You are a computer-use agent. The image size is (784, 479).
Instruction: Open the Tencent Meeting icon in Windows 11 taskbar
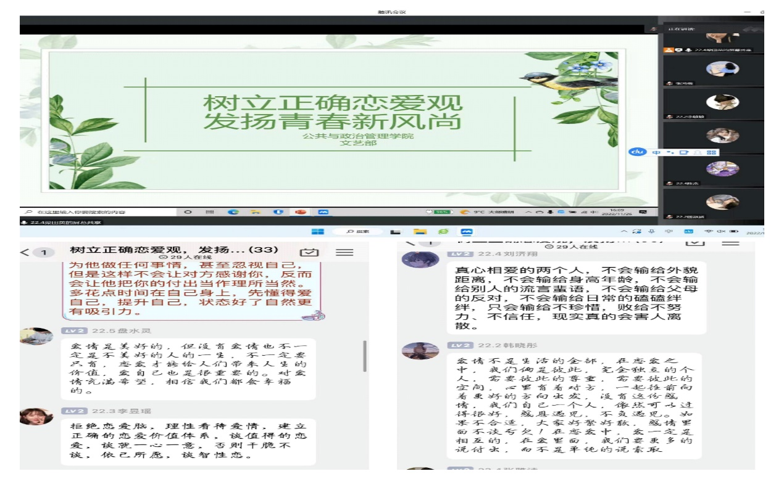coord(467,232)
